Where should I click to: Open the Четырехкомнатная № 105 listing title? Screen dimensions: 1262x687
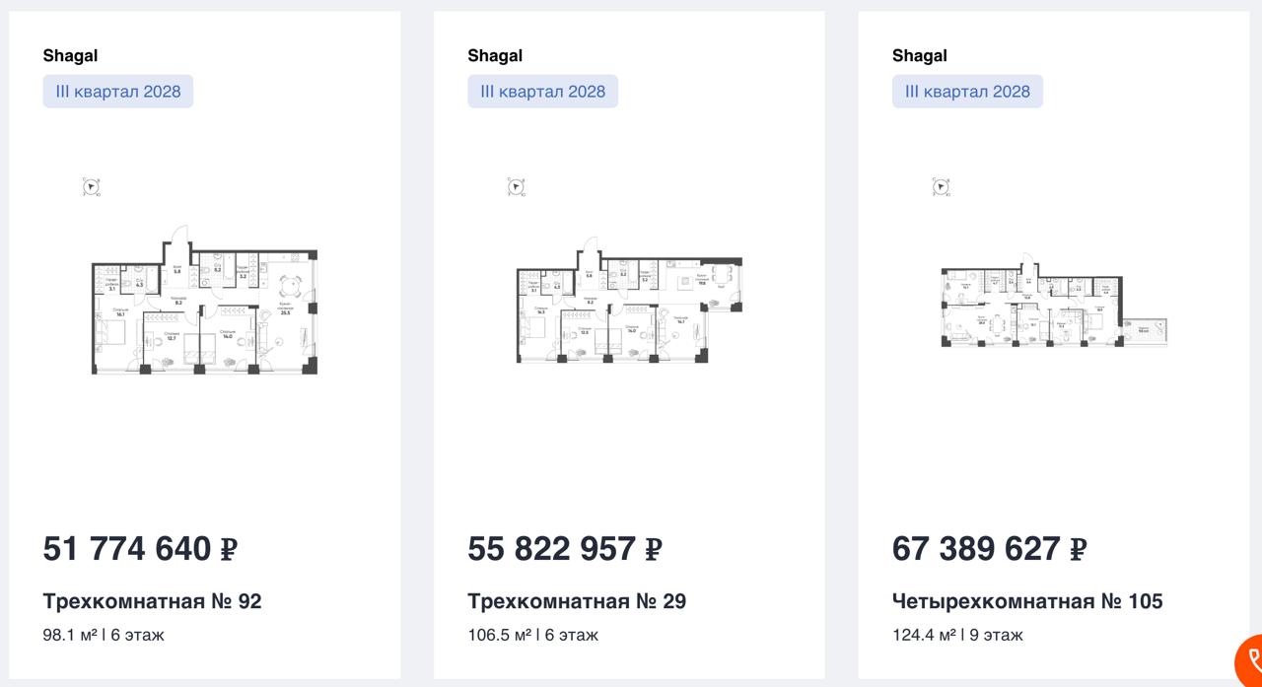click(x=1027, y=601)
